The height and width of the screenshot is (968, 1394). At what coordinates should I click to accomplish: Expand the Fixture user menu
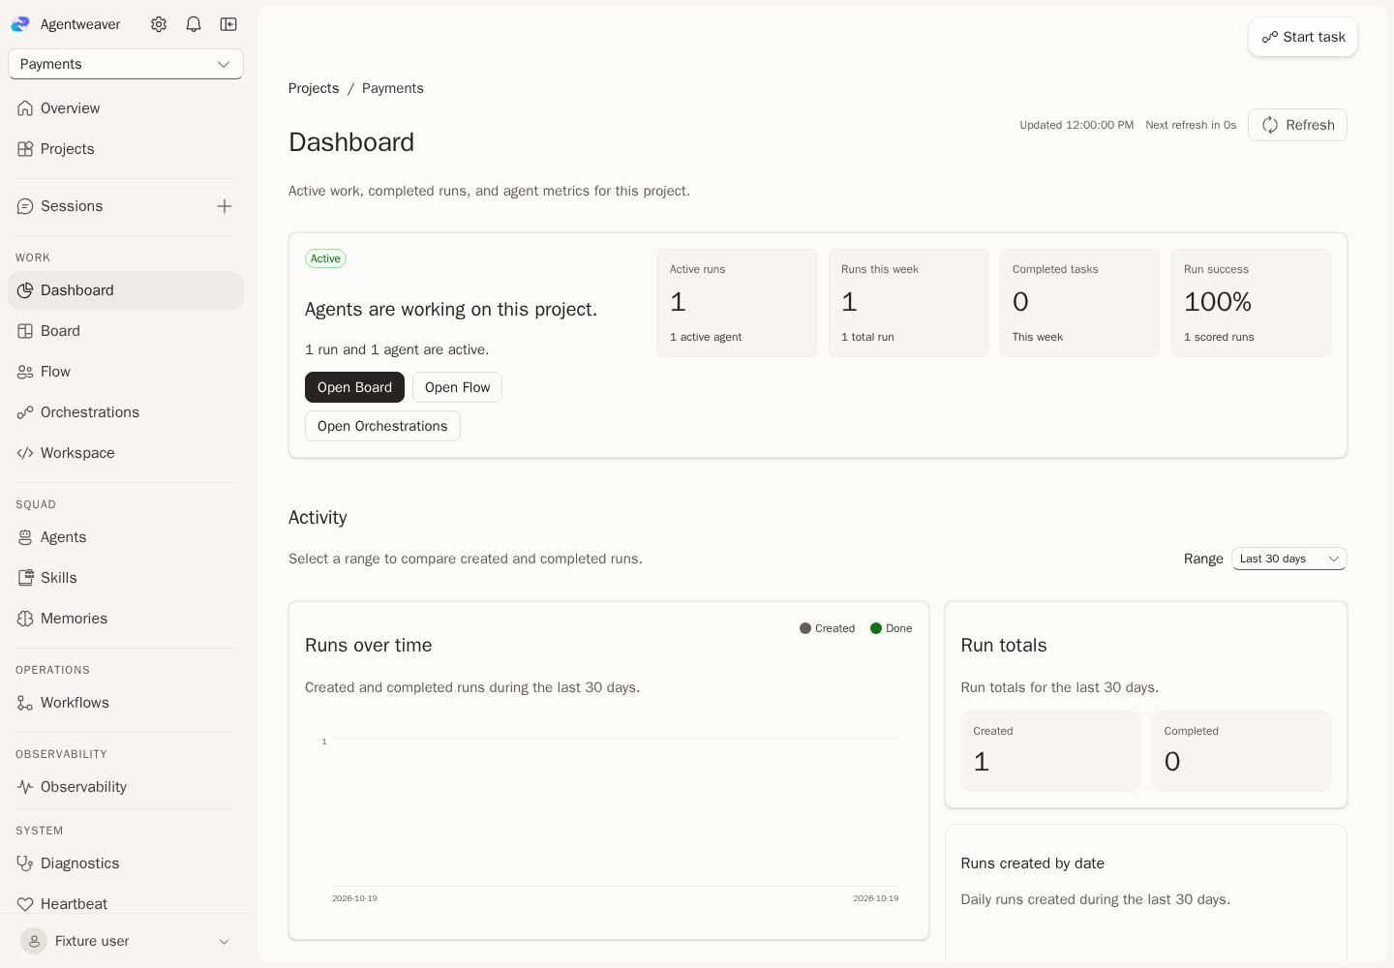[126, 941]
